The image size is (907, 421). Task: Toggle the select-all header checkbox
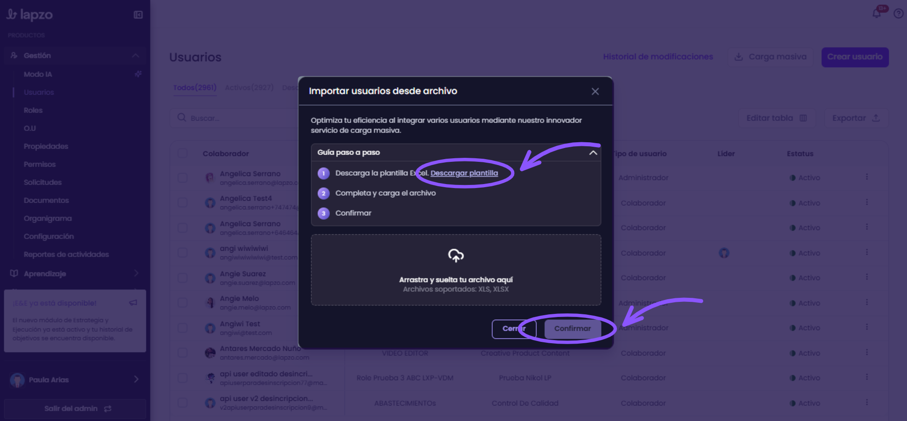182,153
